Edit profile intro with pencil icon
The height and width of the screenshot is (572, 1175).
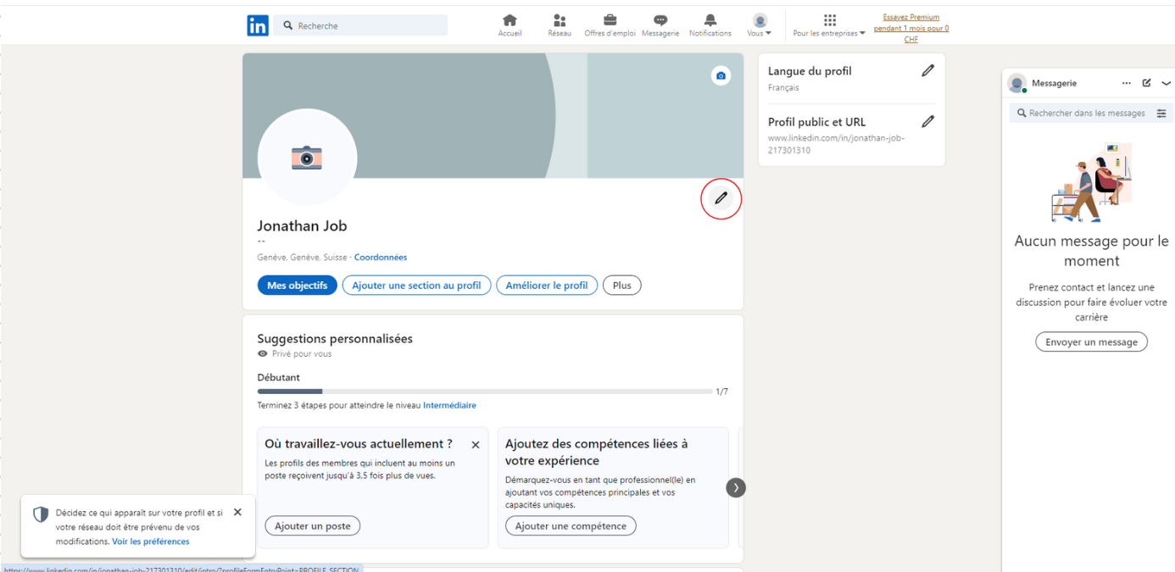point(721,199)
